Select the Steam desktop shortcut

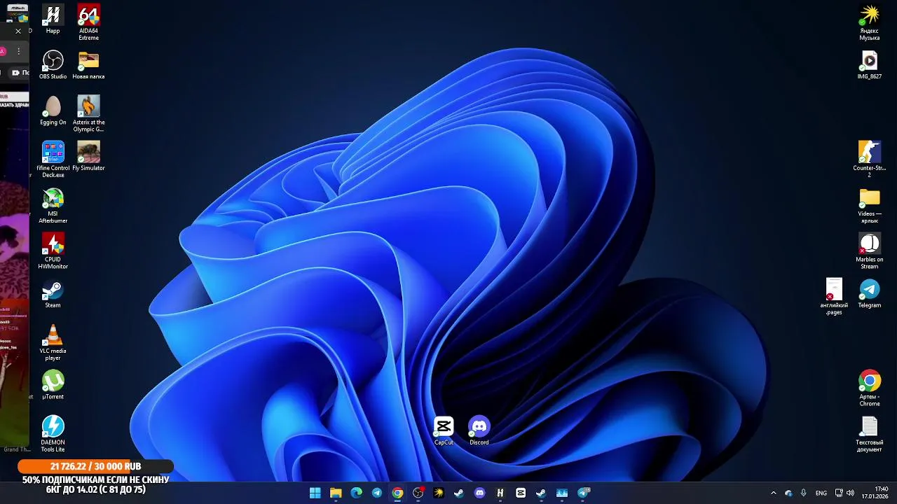[53, 293]
